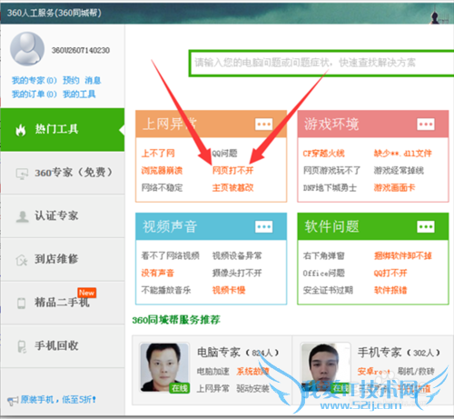Open the QQ问题 tool
Image resolution: width=454 pixels, height=419 pixels.
224,154
